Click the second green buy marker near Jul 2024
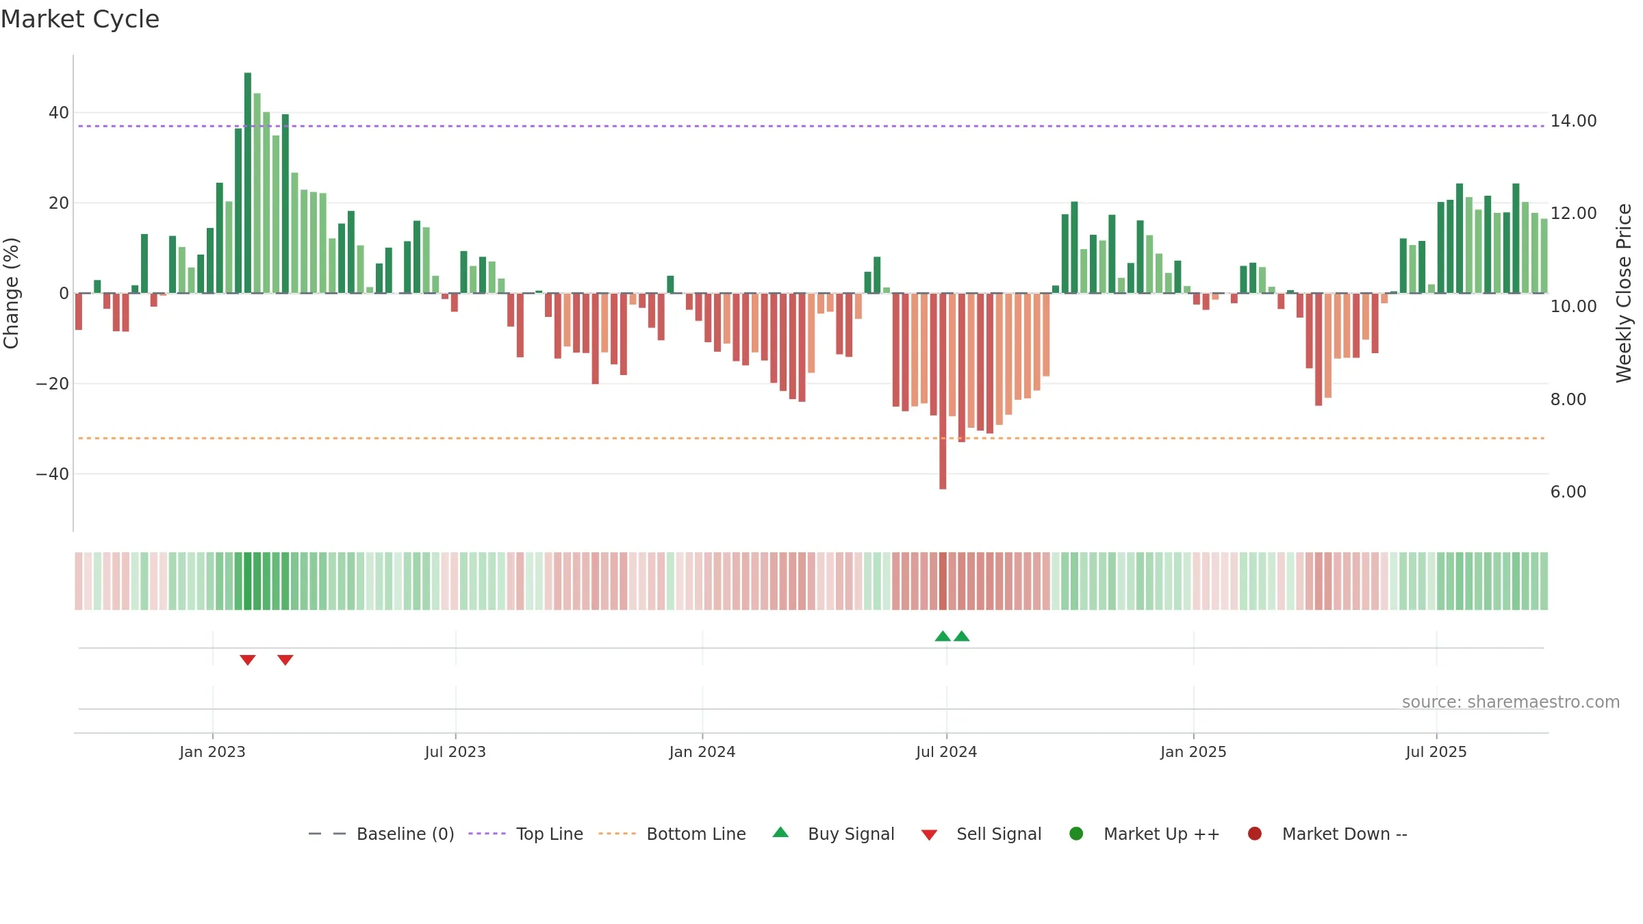This screenshot has width=1643, height=924. [x=962, y=636]
